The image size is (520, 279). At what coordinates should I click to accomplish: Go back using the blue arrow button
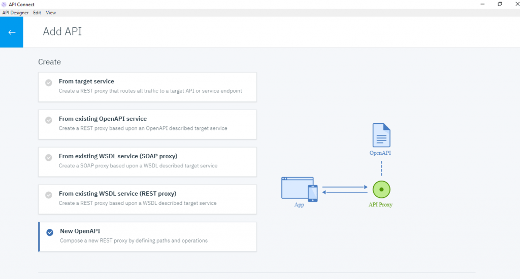[12, 32]
